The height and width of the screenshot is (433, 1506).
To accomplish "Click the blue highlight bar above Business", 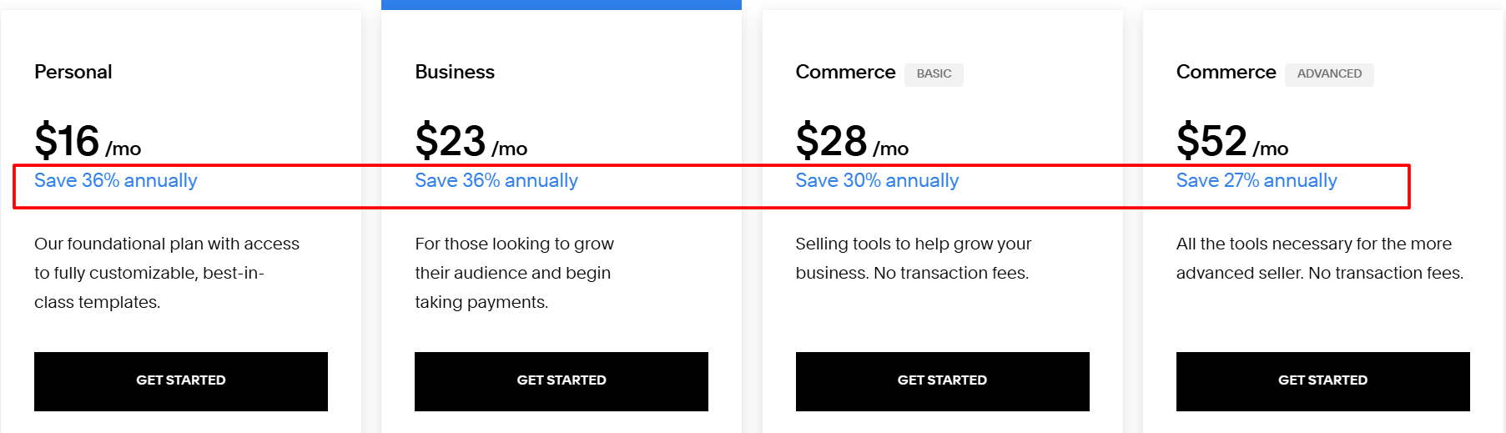I will (x=561, y=5).
